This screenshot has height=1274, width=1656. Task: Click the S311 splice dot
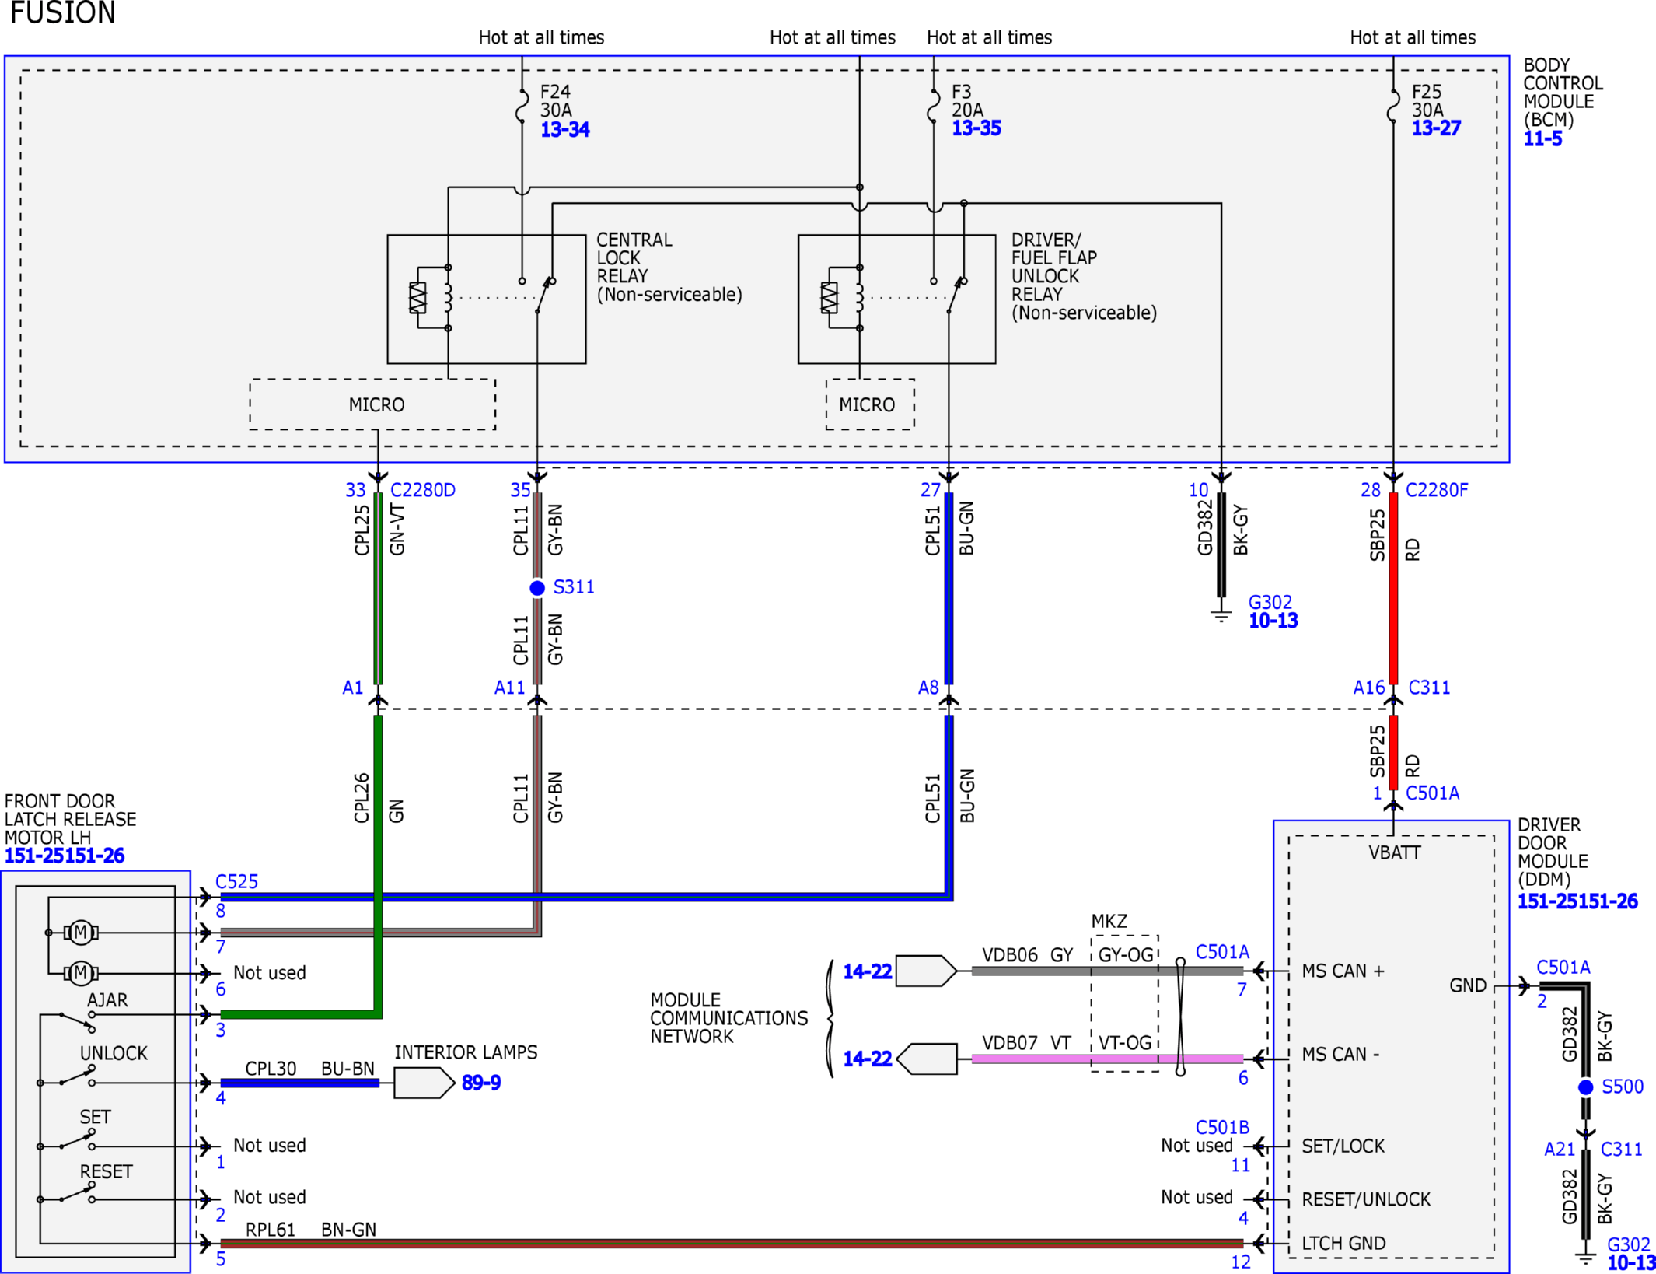pyautogui.click(x=537, y=588)
